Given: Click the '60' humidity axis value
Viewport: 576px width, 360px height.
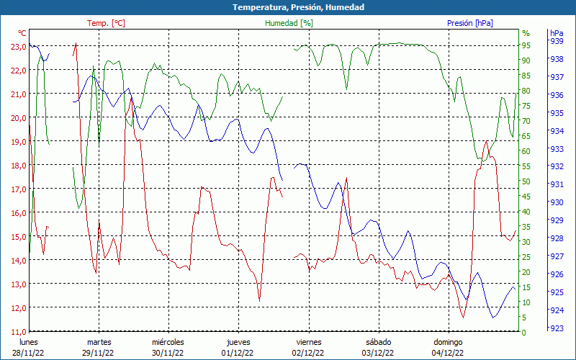Looking at the screenshot, I should point(526,151).
